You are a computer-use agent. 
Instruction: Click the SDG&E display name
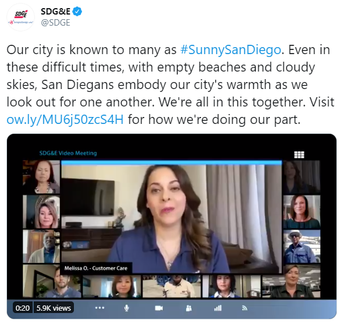coord(55,12)
